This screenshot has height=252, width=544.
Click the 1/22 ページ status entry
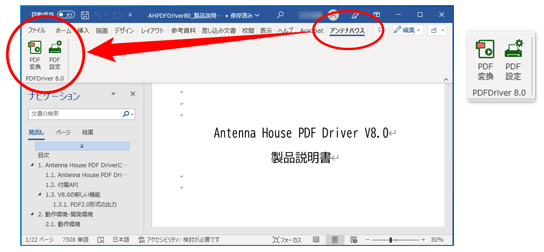40,239
